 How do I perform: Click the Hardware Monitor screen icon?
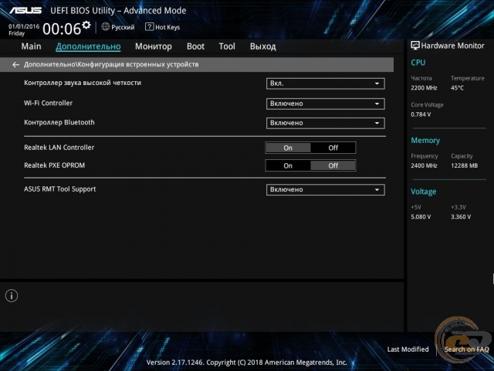click(x=415, y=46)
